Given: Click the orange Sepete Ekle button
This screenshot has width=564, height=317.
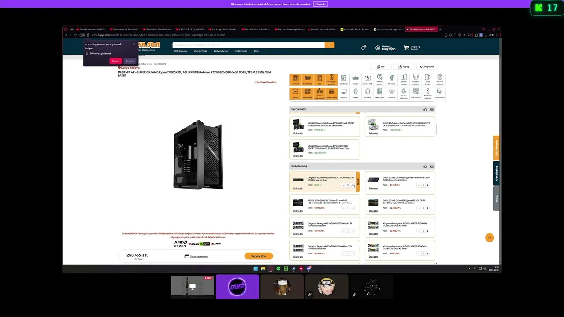Looking at the screenshot, I should coord(259,256).
